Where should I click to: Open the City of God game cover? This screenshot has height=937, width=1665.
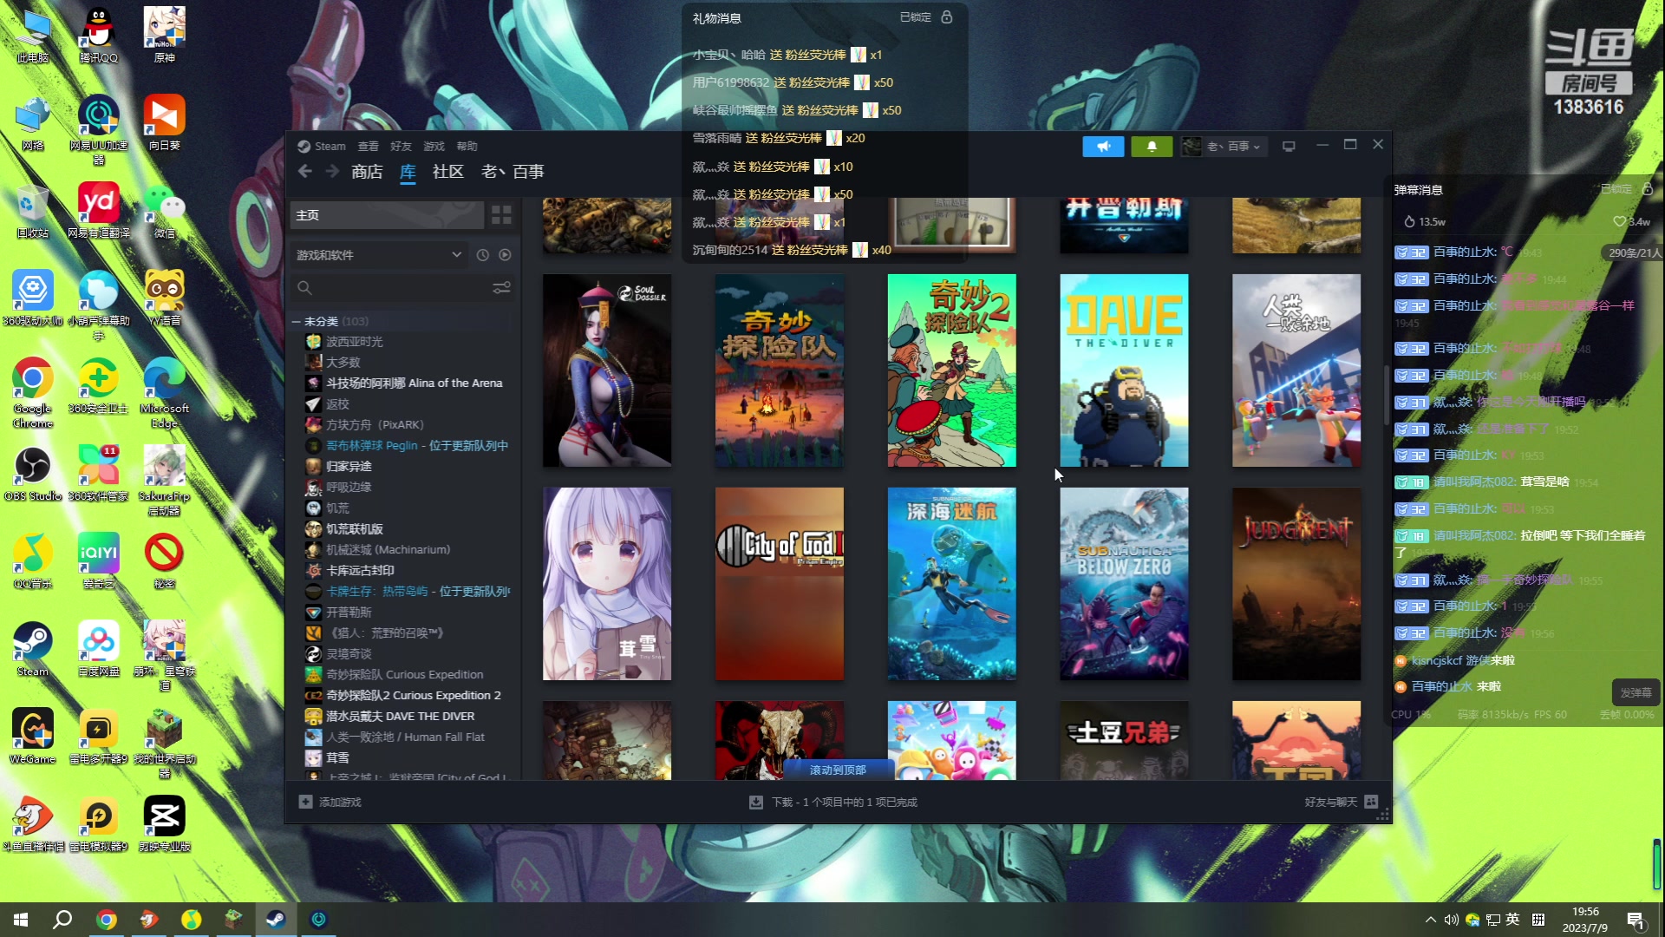point(780,584)
